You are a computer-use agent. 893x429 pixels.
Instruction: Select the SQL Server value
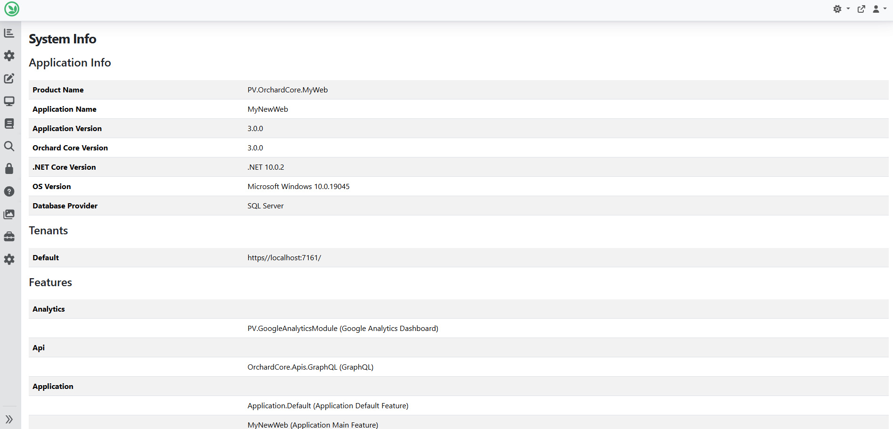[x=266, y=206]
